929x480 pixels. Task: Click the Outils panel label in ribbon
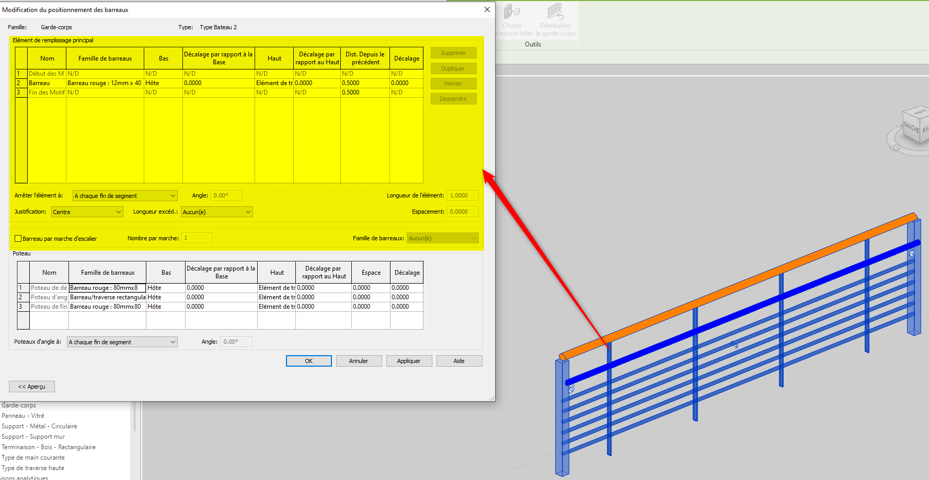pos(533,44)
